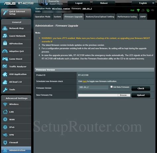Screen dimensions: 157x153
Task: Click the 'Firmware Version' section header
Action: click(x=45, y=70)
